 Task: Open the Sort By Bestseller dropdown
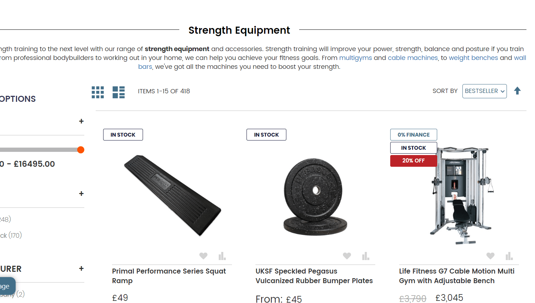point(484,91)
